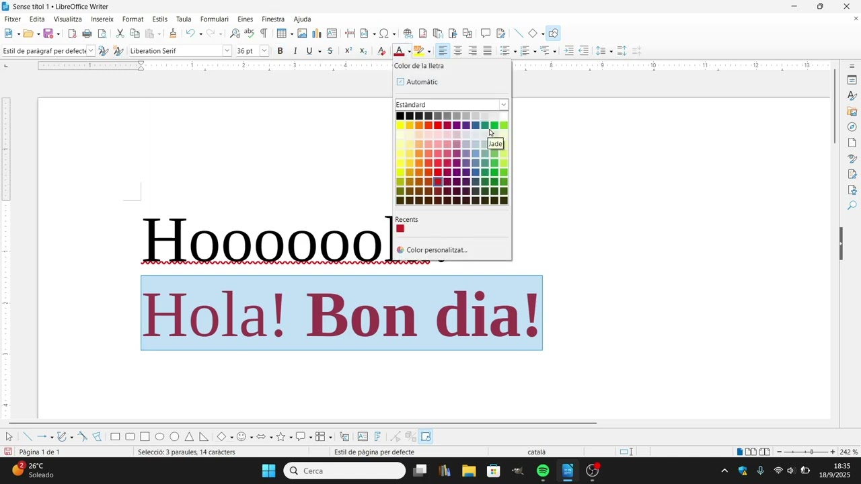861x484 pixels.
Task: Toggle align right paragraph button
Action: (x=472, y=51)
